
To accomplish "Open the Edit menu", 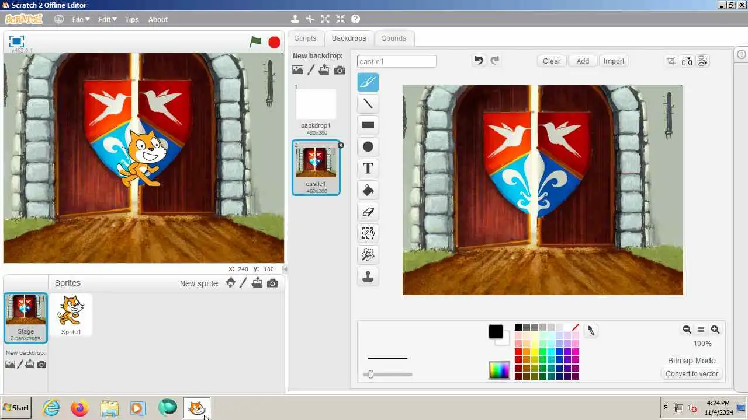I will click(107, 19).
